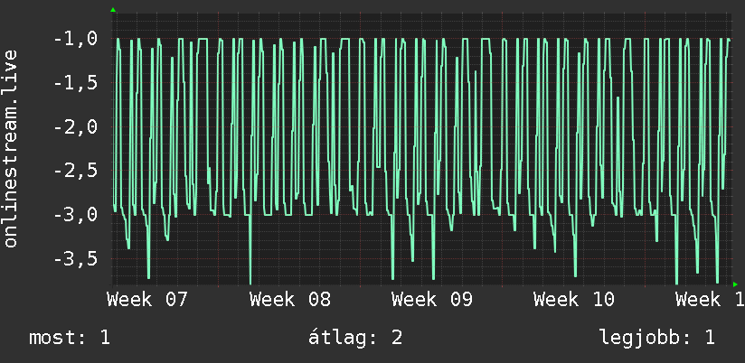
Task: Click the '-3,5' y-axis value
Action: coord(76,259)
